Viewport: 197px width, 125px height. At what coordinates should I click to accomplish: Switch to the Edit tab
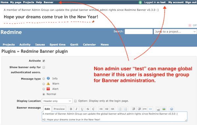pyautogui.click(x=47, y=109)
